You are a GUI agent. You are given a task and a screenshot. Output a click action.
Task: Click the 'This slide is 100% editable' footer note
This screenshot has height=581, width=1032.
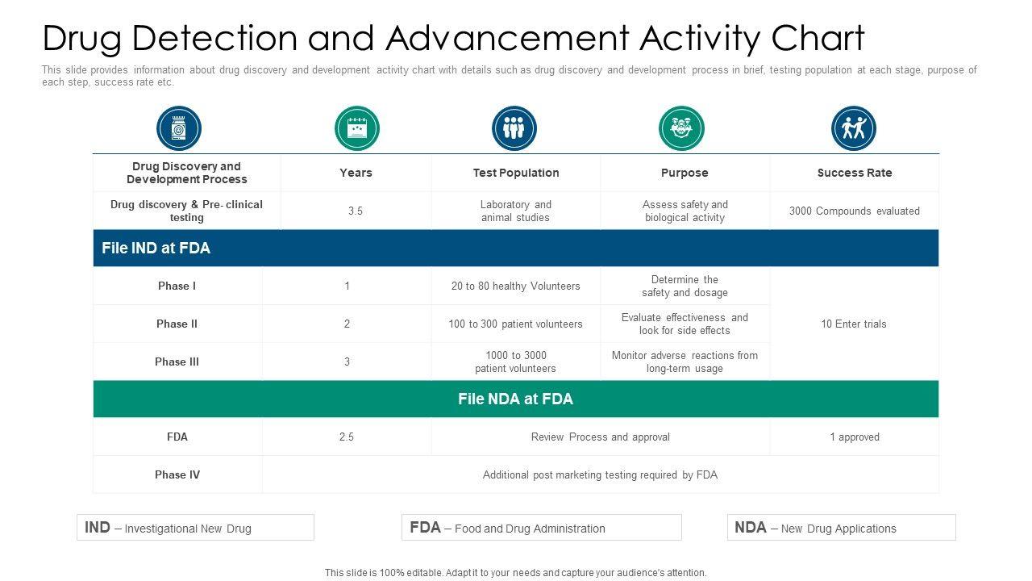tap(516, 573)
